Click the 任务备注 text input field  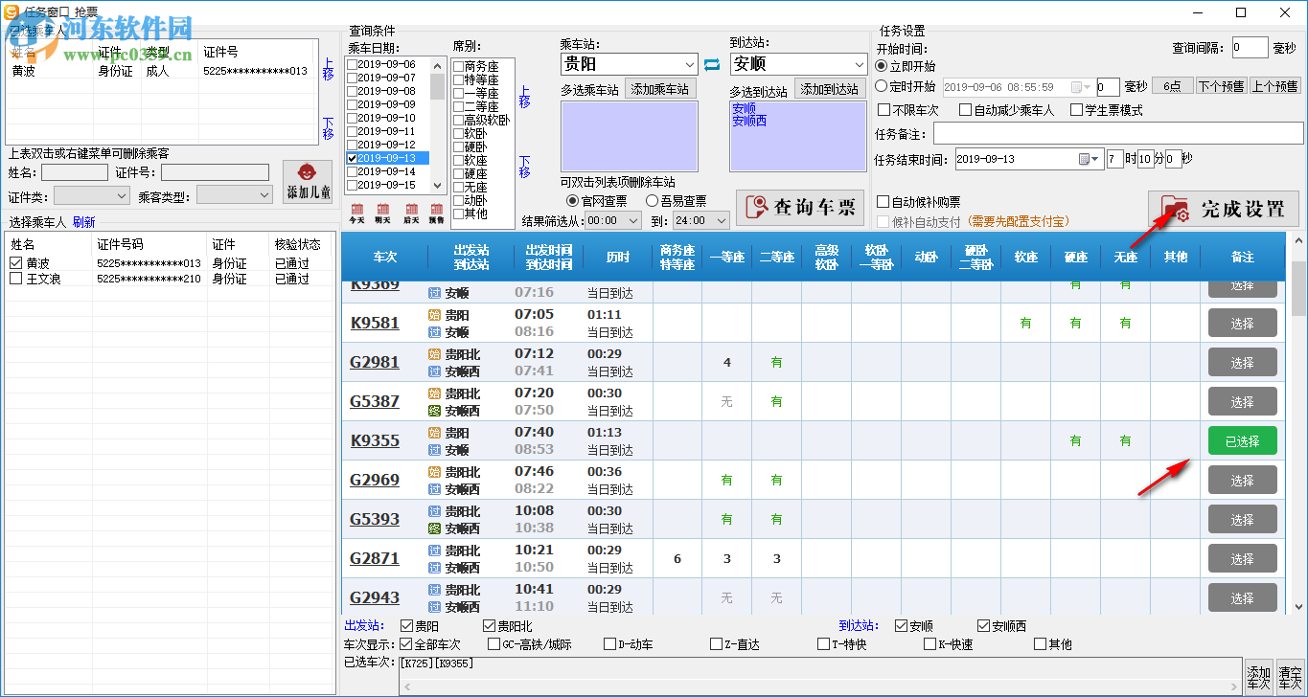1117,133
